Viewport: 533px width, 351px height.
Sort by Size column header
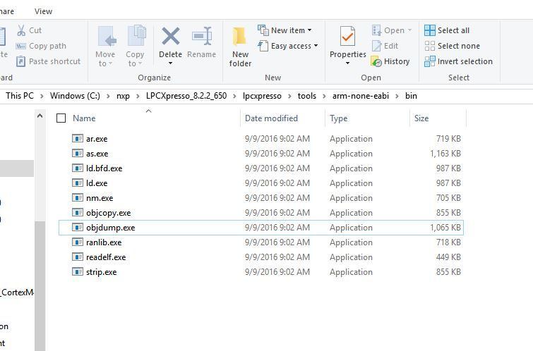pyautogui.click(x=421, y=118)
